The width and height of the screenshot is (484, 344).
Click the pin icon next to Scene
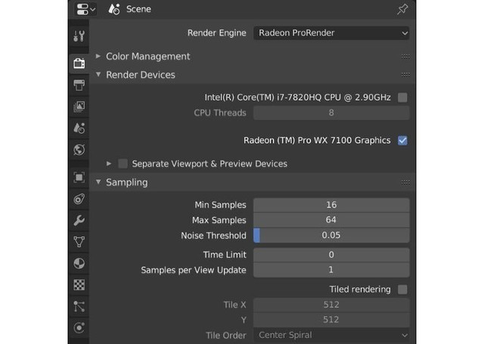[401, 10]
